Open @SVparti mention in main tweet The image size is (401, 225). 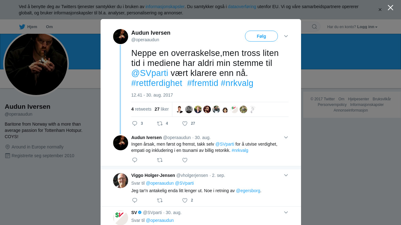click(150, 73)
